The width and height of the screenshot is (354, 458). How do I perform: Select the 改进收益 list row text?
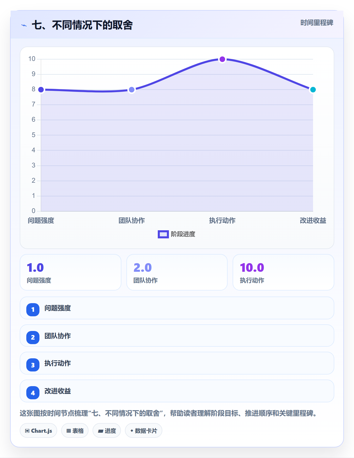tap(58, 391)
